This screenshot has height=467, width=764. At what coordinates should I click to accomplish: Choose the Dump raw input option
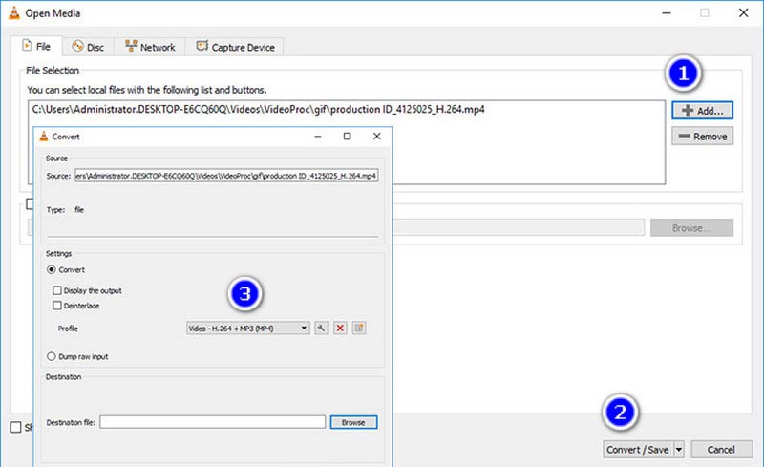[x=51, y=355]
